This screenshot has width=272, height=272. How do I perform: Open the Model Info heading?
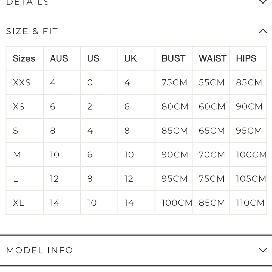39,250
